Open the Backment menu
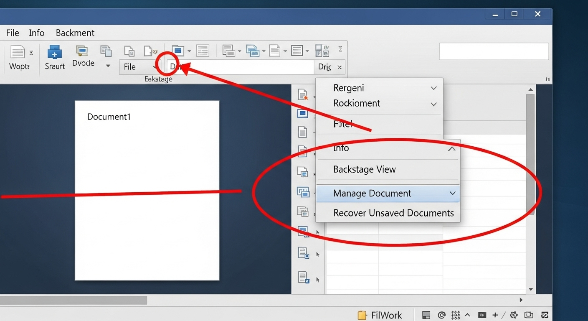Screen dimensions: 588x321 point(75,33)
